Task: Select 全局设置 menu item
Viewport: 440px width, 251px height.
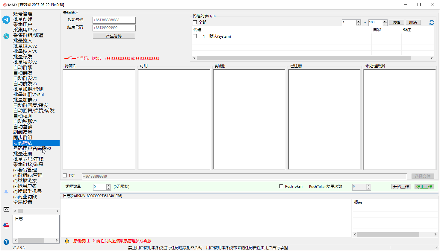Action: coord(23,202)
